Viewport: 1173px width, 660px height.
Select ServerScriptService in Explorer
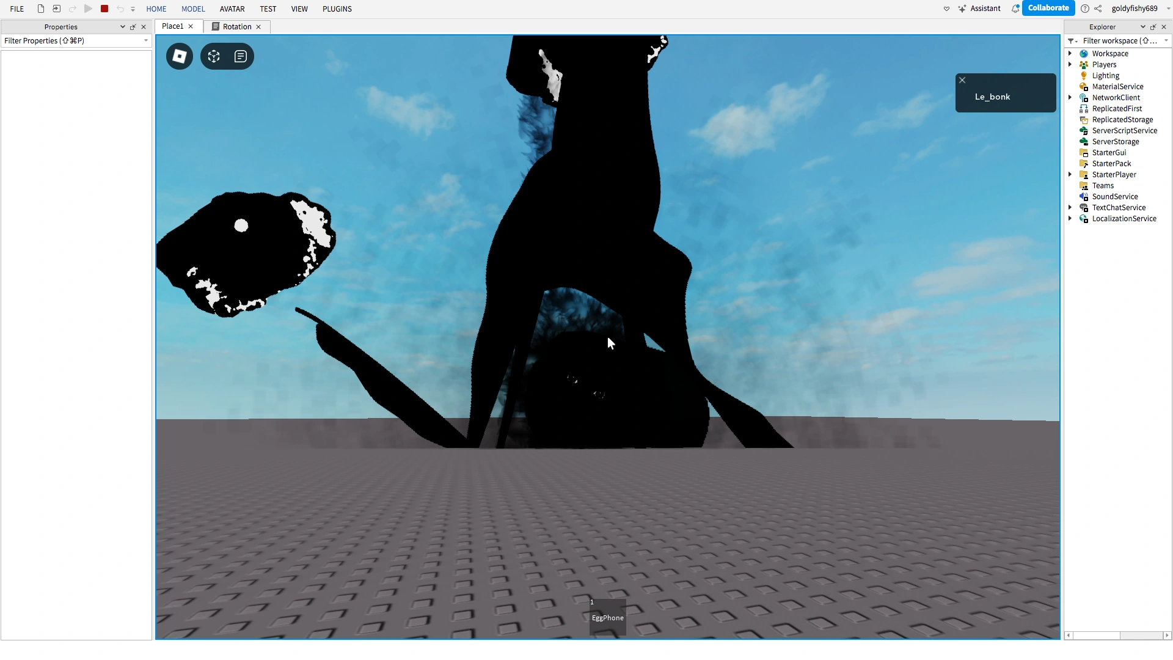pos(1124,131)
